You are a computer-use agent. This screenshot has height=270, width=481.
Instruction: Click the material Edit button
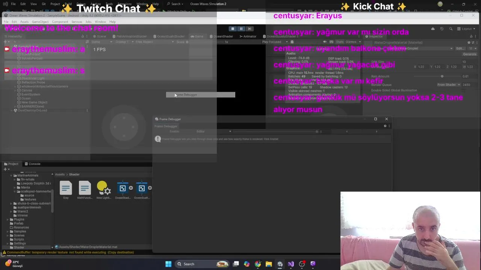460,48
